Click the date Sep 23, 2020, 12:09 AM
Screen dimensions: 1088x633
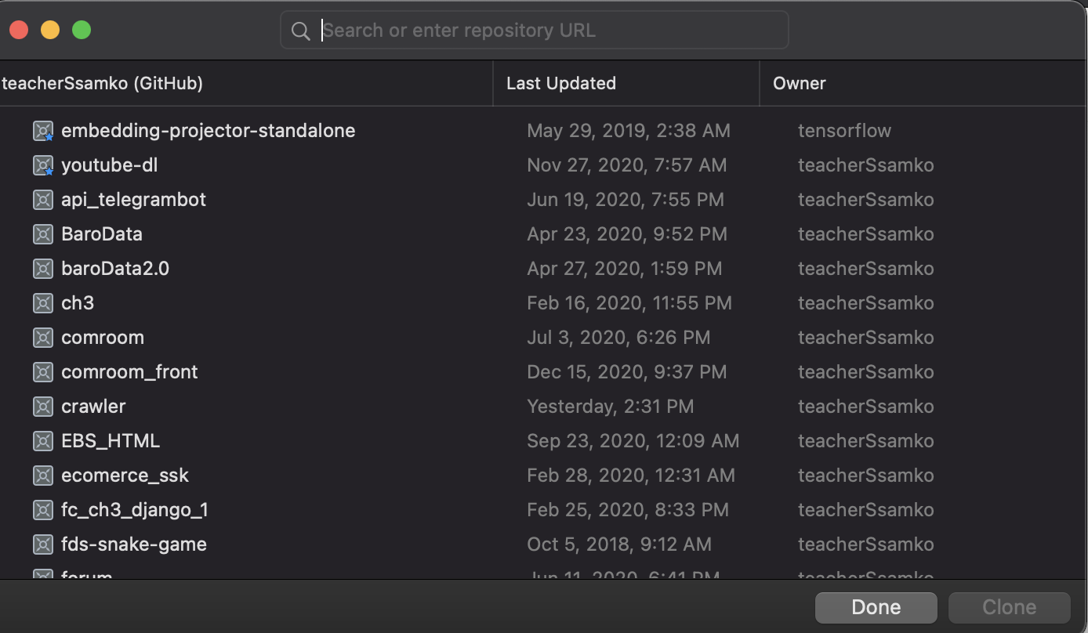(x=633, y=441)
